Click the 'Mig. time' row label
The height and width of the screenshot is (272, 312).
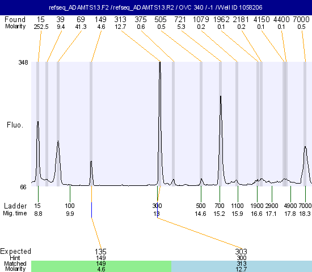click(15, 213)
